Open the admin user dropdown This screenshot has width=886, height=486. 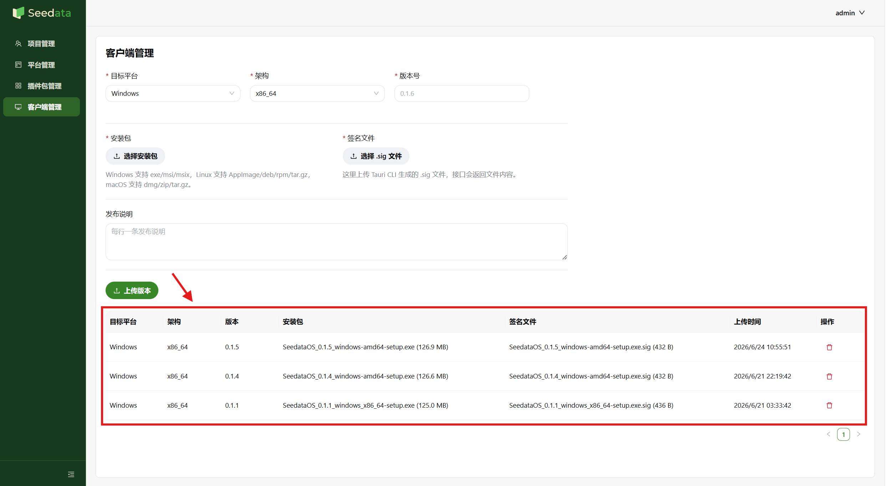click(850, 13)
